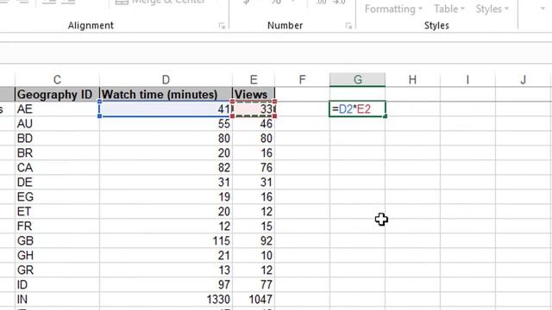Select views value 12 for ET
Image resolution: width=552 pixels, height=310 pixels.
254,212
